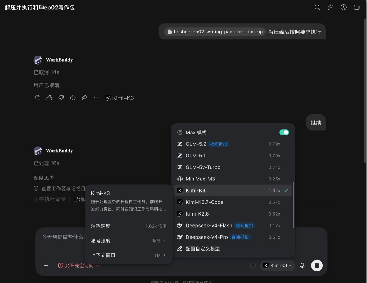Viewport: 367px width, 283px height.
Task: Click the terminal icon beside 查看工作区与记忆
Action: click(36, 188)
